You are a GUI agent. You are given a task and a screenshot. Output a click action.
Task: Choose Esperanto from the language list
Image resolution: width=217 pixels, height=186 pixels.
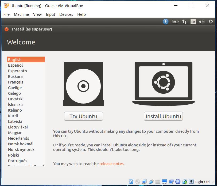pyautogui.click(x=26, y=71)
